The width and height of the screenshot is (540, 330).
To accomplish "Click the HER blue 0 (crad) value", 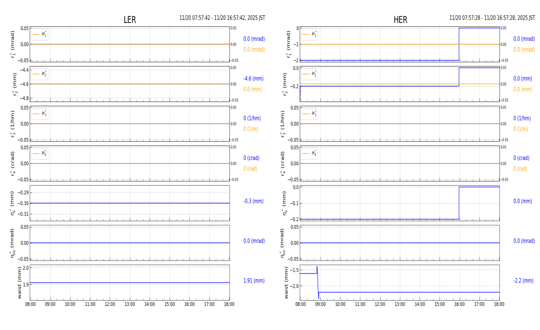I will (522, 158).
